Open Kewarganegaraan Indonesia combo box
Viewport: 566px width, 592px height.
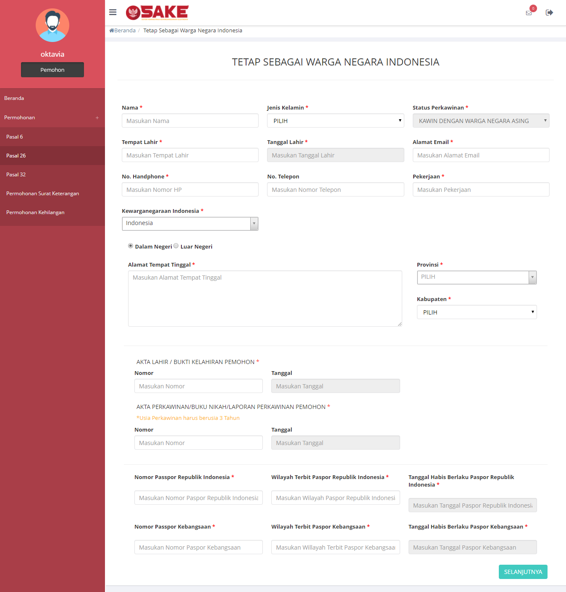coord(190,223)
